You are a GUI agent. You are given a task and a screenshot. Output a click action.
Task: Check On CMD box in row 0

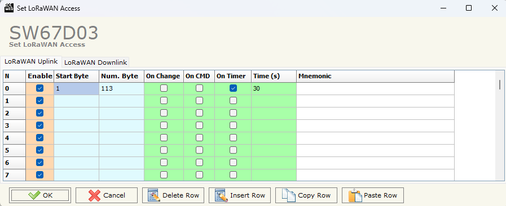click(x=199, y=88)
